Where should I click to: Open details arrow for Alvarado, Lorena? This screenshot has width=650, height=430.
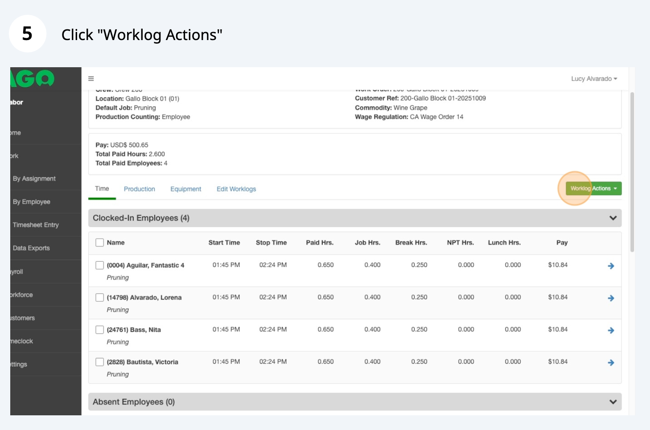[611, 298]
